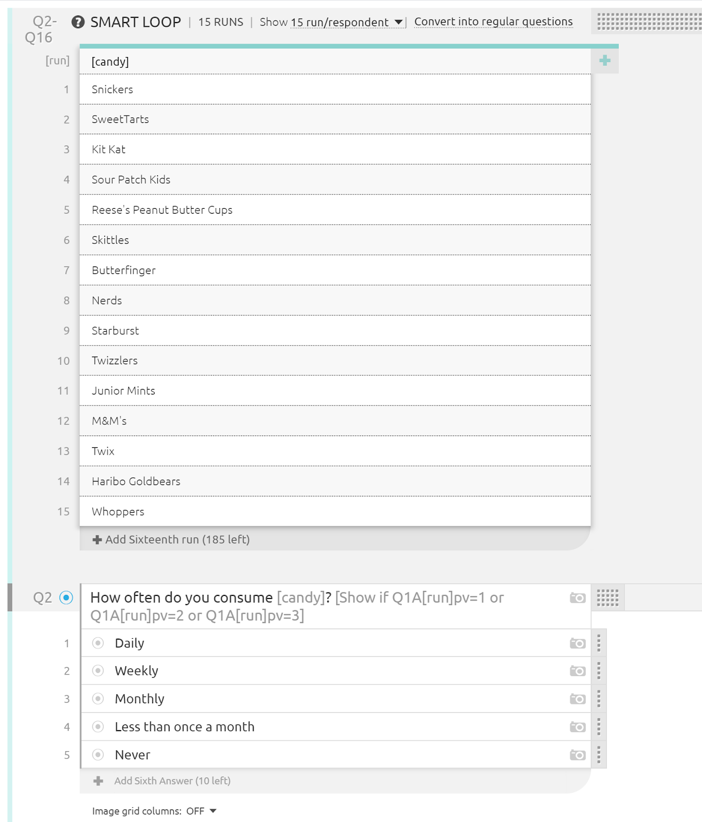Image resolution: width=702 pixels, height=822 pixels.
Task: Select the Nerds run row
Action: point(335,301)
